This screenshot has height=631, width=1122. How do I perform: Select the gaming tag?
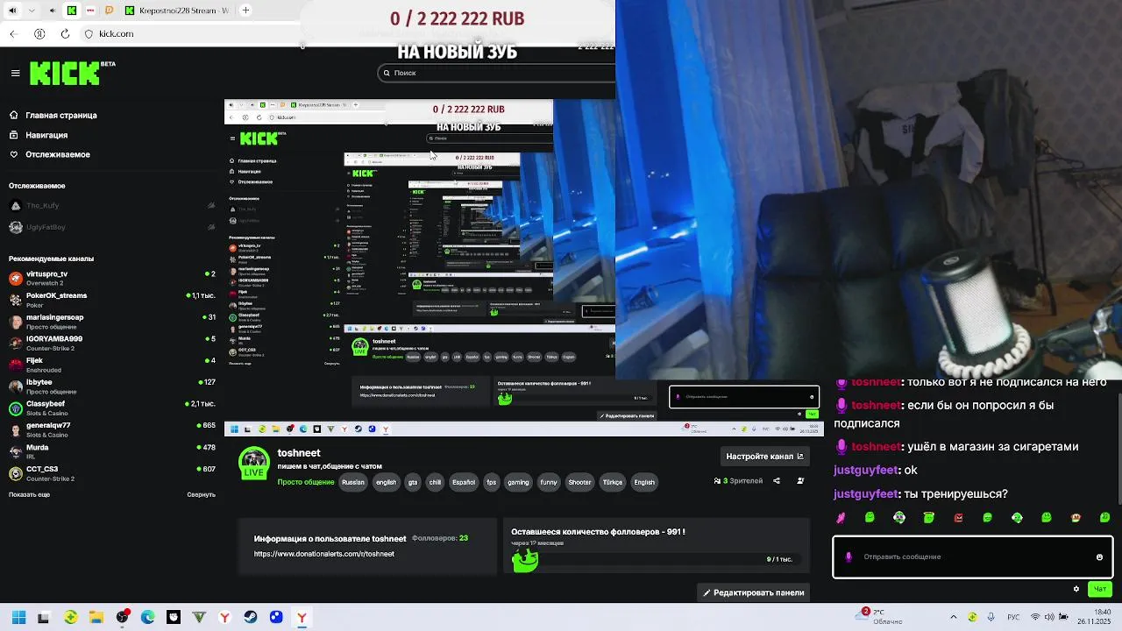click(x=518, y=482)
